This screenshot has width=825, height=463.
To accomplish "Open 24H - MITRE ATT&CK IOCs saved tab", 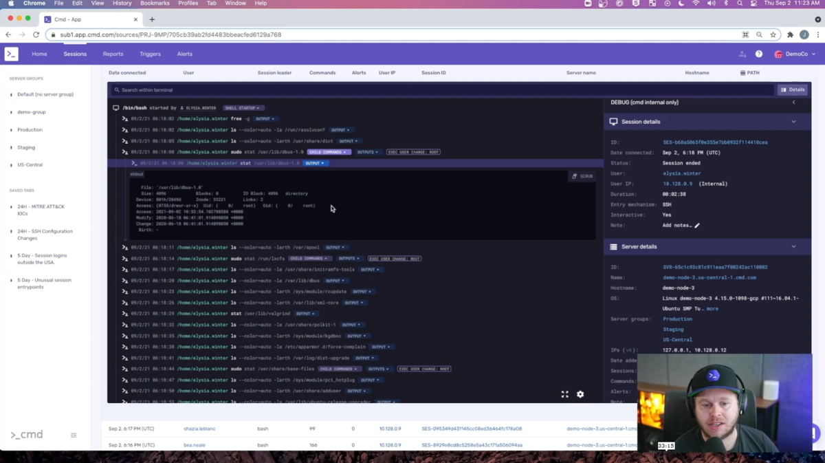I will tap(41, 210).
